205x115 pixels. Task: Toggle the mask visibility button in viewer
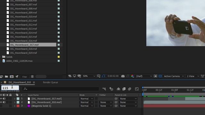click(103, 76)
